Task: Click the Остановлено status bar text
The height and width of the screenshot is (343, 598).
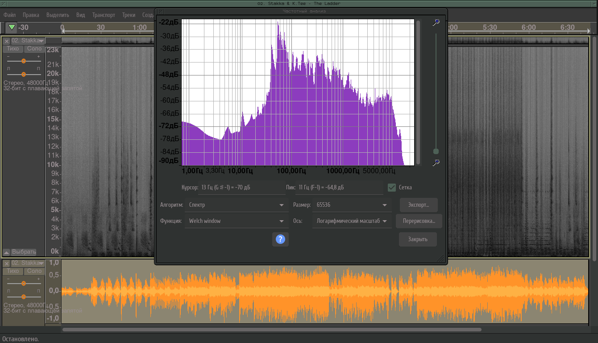Action: click(21, 339)
